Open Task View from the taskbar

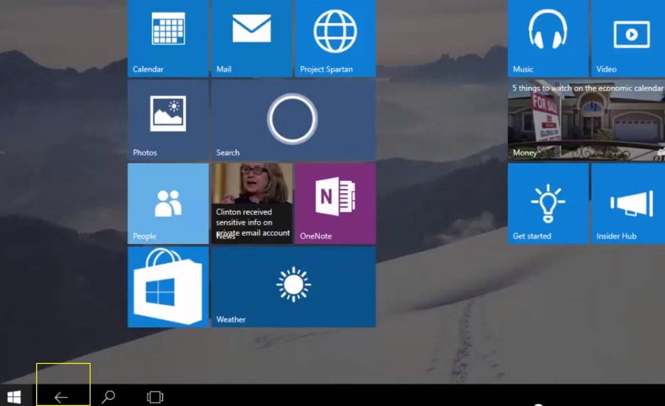coord(155,397)
